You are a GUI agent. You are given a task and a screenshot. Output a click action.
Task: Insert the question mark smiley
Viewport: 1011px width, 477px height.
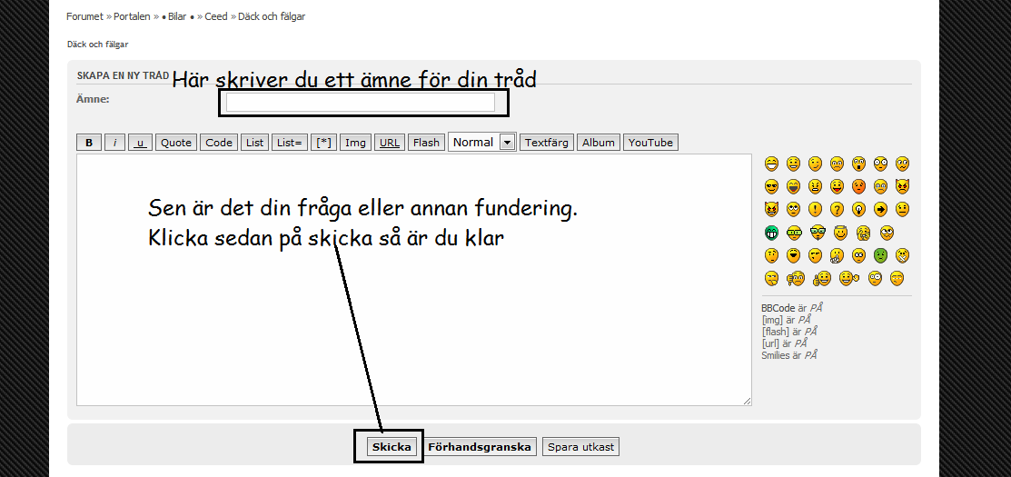click(837, 209)
